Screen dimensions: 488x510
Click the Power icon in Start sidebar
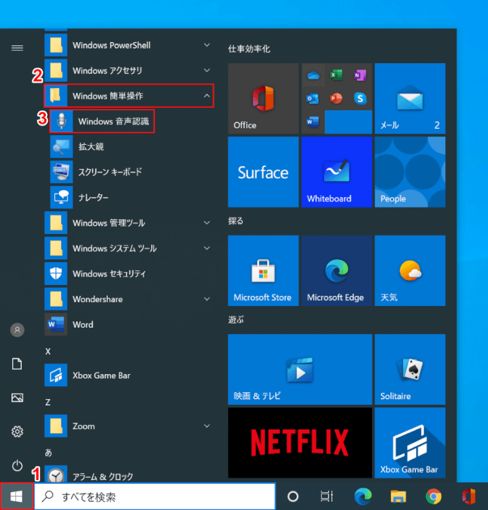[17, 465]
